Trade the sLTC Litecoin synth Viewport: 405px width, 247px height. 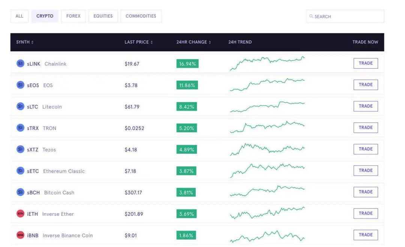tap(366, 106)
